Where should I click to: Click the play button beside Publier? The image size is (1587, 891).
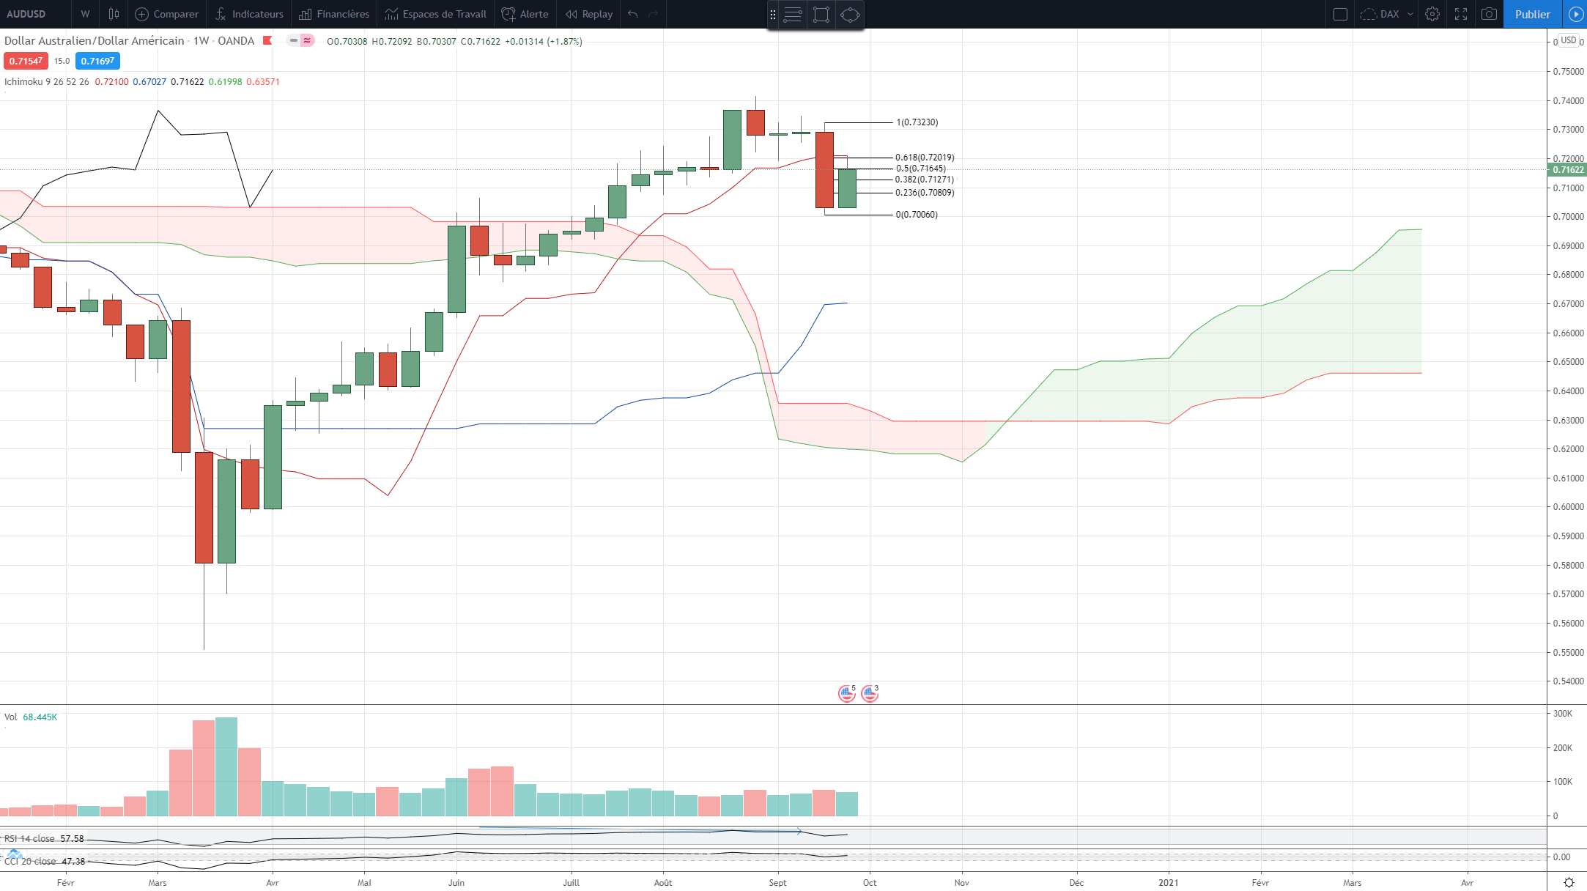click(1575, 14)
